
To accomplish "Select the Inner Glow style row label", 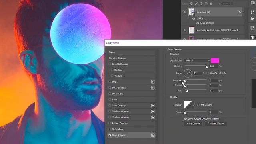I will click(117, 94).
